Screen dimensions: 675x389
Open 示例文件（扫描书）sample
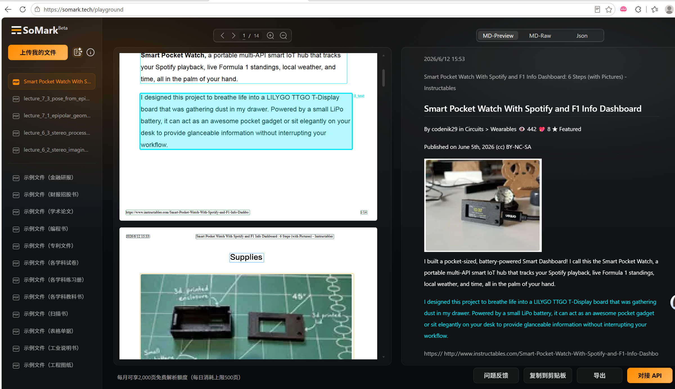(x=52, y=314)
